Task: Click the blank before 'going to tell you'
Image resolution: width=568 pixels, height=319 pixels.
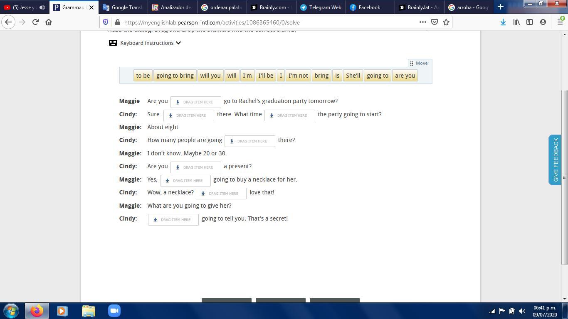Action: click(x=173, y=219)
